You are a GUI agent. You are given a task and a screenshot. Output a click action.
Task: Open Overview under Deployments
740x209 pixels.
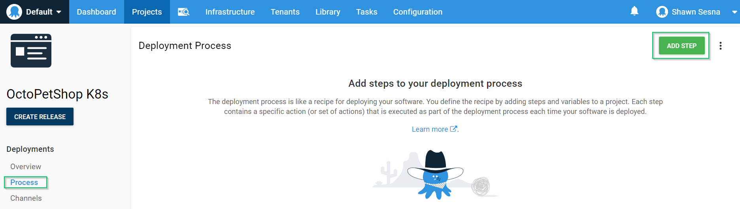pos(26,167)
